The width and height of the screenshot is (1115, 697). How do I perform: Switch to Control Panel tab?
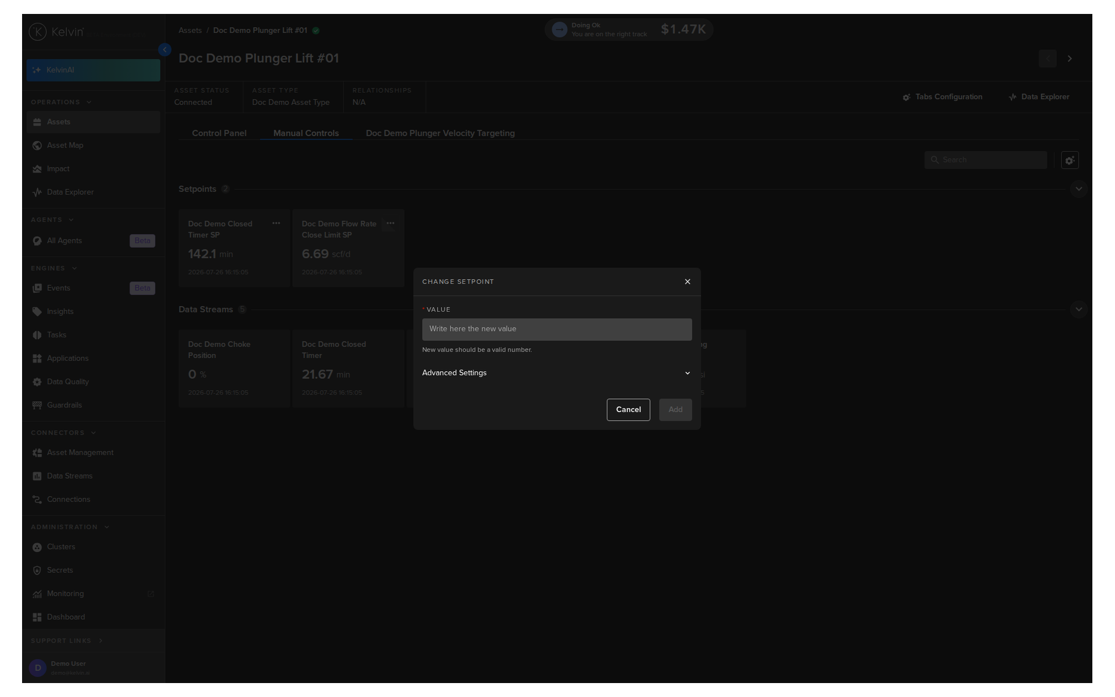pos(219,134)
